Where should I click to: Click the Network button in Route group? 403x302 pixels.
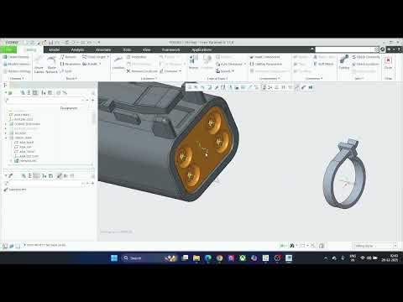68,57
